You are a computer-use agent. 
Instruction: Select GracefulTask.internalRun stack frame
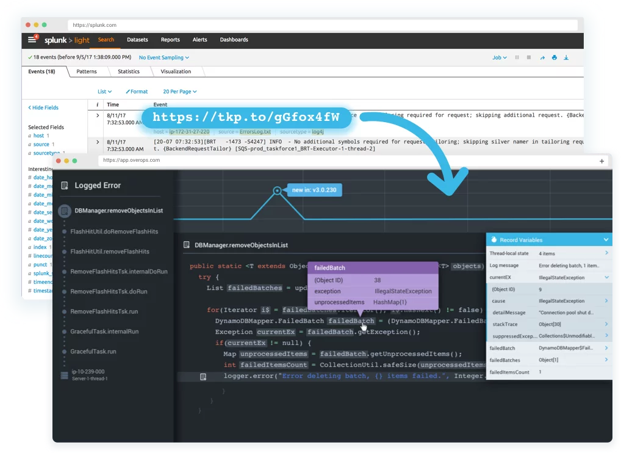[x=104, y=332]
